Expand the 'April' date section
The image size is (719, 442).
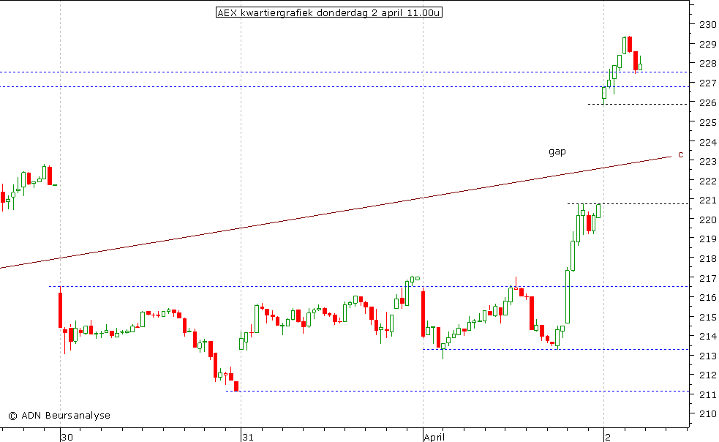point(434,438)
